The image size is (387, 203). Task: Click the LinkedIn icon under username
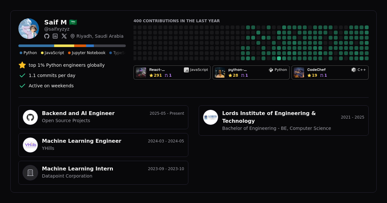click(55, 36)
